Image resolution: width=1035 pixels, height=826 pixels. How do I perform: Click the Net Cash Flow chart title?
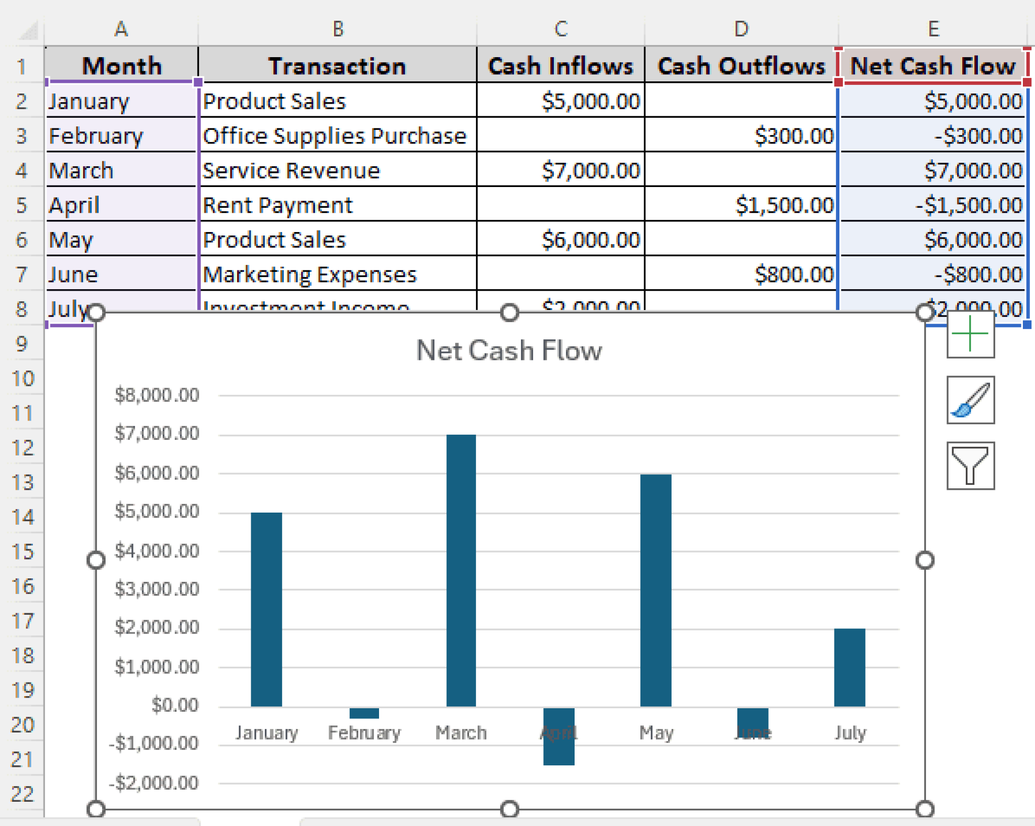coord(509,350)
